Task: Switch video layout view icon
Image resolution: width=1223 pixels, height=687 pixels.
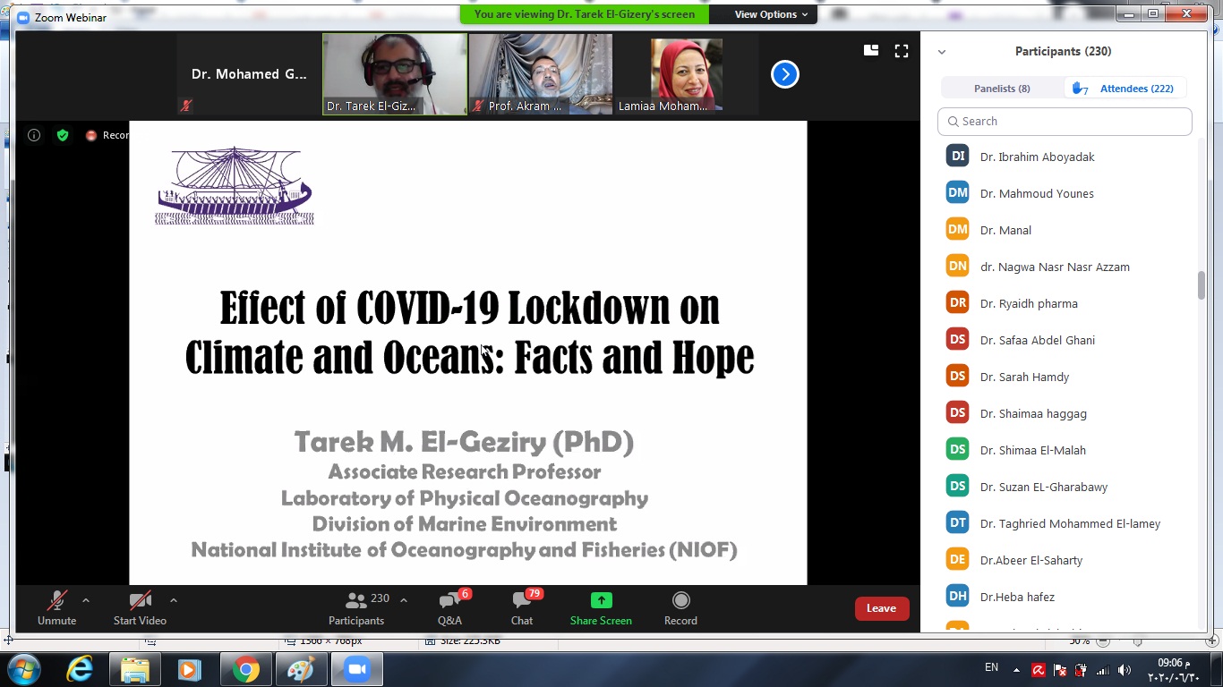Action: [870, 51]
